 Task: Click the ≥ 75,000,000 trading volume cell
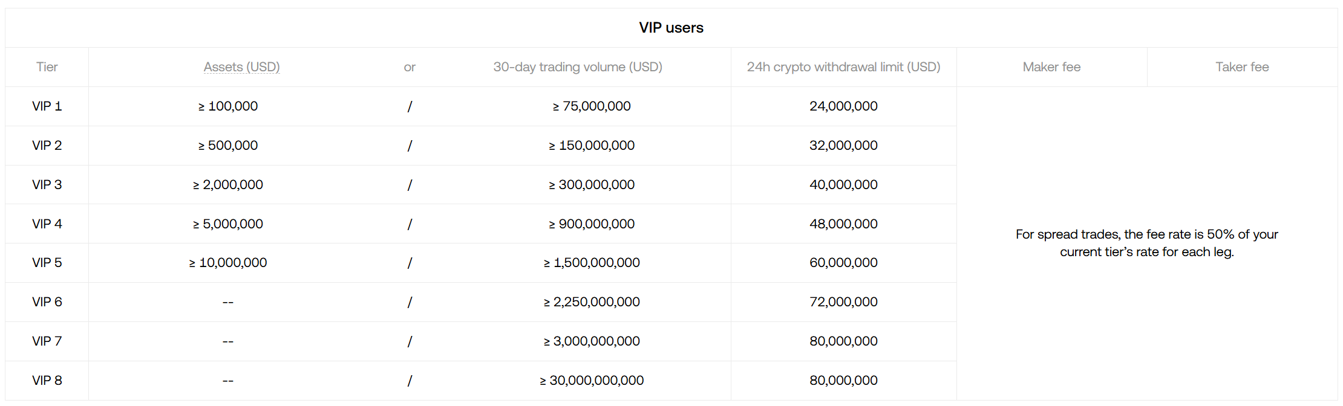pyautogui.click(x=592, y=106)
